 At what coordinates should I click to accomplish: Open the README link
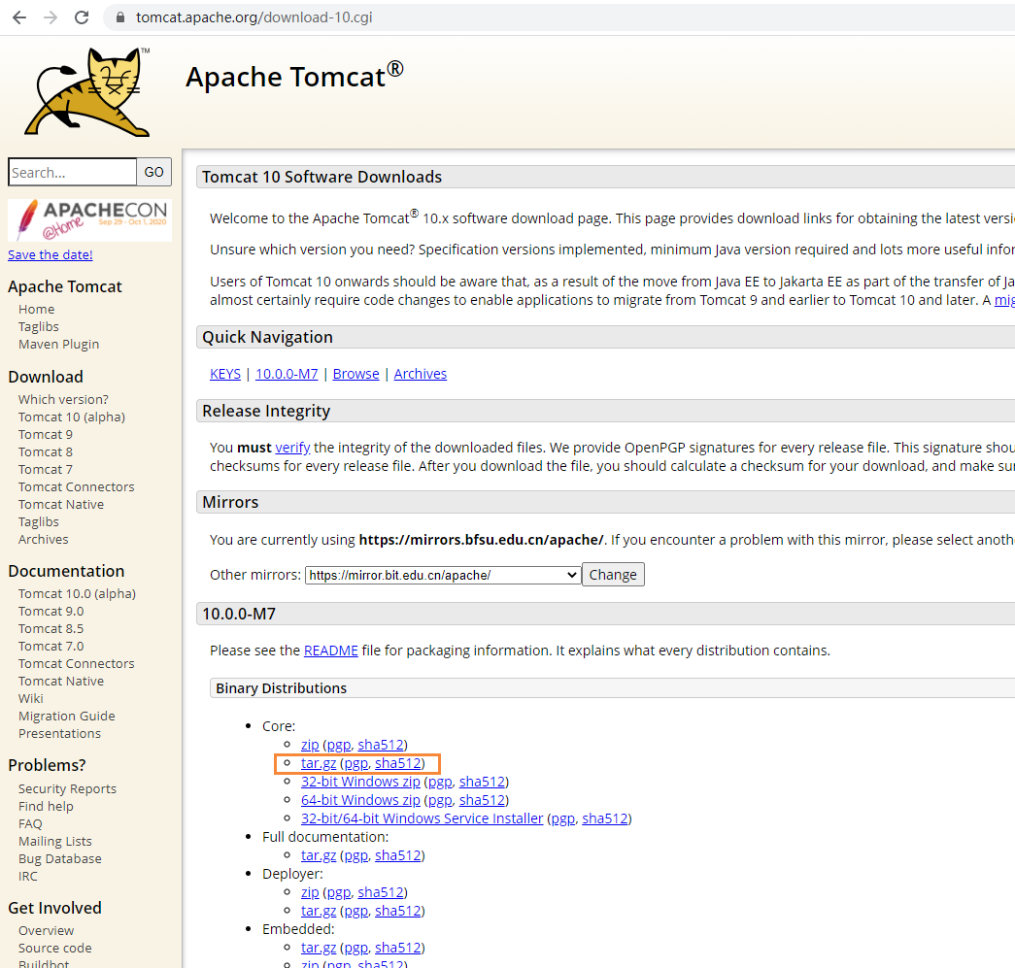pyautogui.click(x=331, y=651)
